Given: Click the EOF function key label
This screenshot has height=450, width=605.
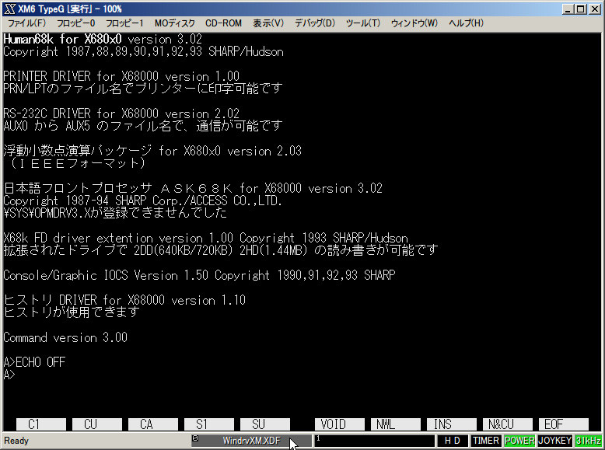Looking at the screenshot, I should [x=563, y=424].
